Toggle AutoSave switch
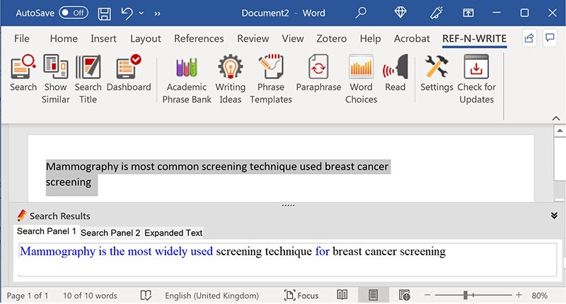Viewport: 566px width, 304px height. [x=74, y=13]
